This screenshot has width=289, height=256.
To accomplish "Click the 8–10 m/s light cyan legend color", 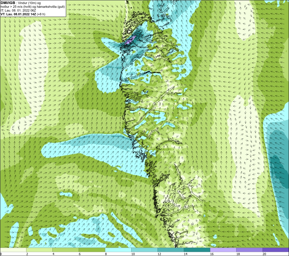I will 118,250.
